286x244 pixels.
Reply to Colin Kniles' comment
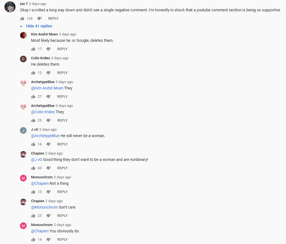point(62,73)
